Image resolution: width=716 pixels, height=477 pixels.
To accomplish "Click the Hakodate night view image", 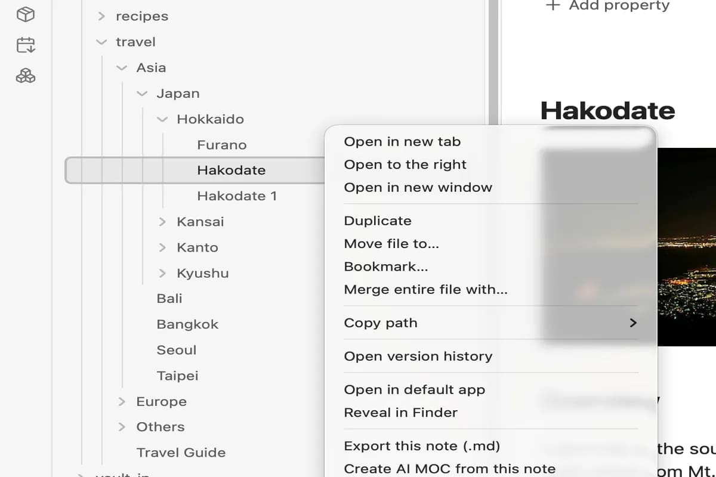I will tap(686, 247).
